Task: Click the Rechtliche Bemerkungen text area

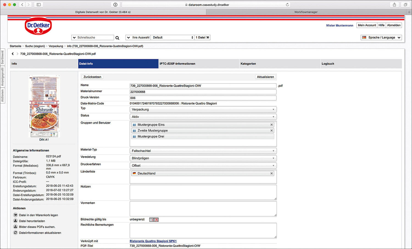Action: pyautogui.click(x=203, y=231)
